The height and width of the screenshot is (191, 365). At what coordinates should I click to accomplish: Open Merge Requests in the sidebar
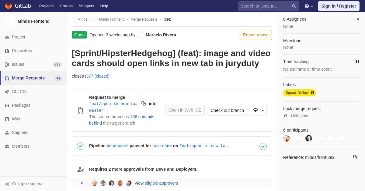click(x=33, y=78)
